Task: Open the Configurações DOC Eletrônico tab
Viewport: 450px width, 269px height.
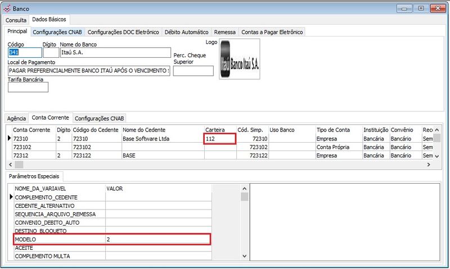Action: pos(123,32)
